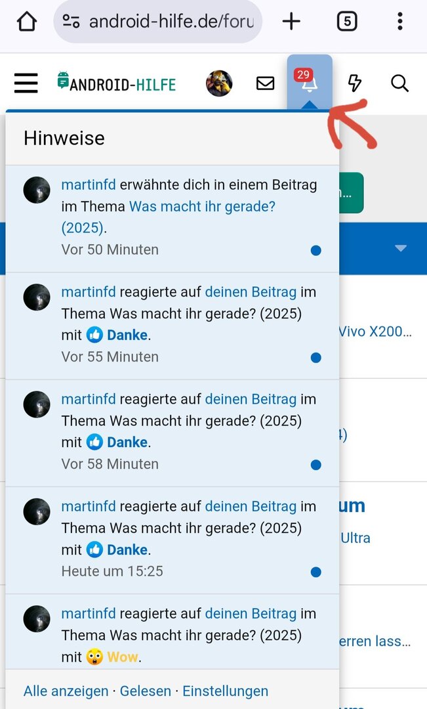Toggle read dot on 'Vor 58 Minuten' notification

[316, 465]
